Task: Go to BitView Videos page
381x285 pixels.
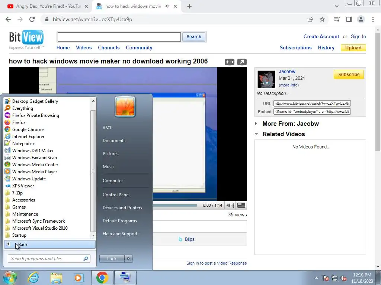Action: tap(84, 48)
